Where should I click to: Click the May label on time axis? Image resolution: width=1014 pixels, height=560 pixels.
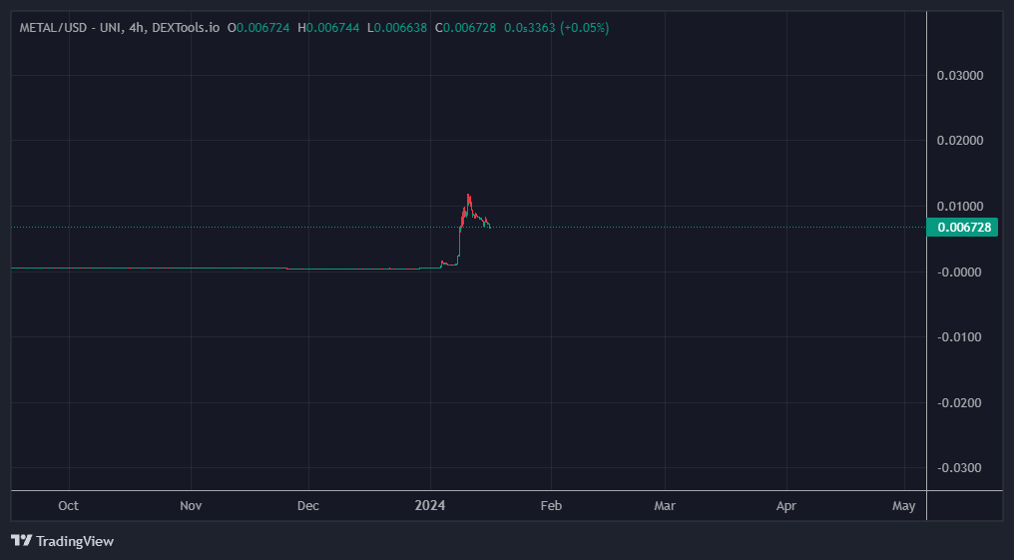point(903,506)
